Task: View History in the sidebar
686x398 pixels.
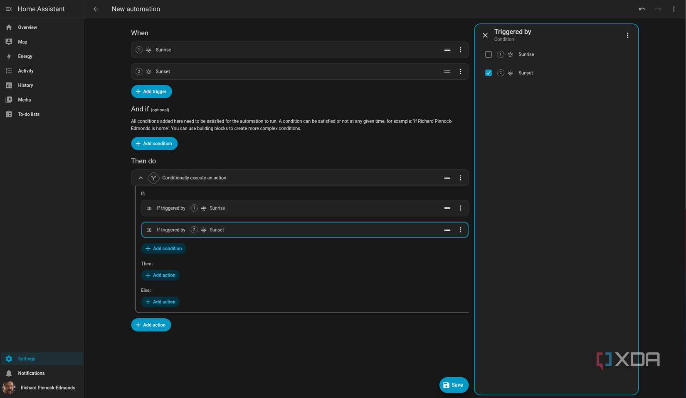Action: tap(42, 85)
